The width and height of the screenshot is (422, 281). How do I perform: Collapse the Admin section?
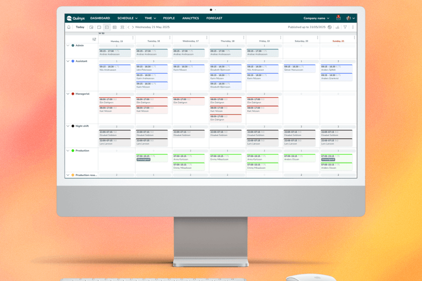tap(68, 45)
